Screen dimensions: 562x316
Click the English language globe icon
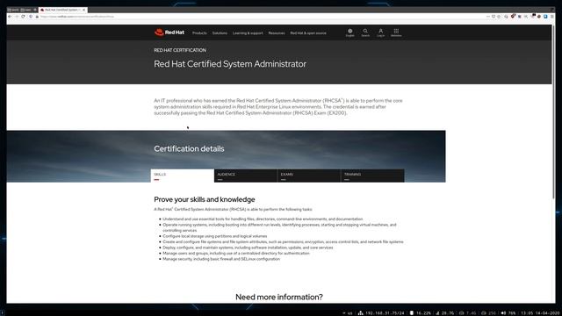coord(349,32)
